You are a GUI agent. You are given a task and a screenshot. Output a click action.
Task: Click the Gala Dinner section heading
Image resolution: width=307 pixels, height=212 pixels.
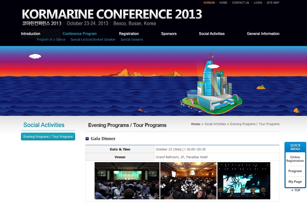(103, 139)
